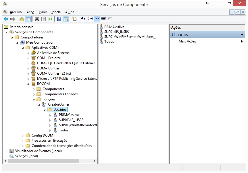Open Properties from the toolbar icon
This screenshot has height=173, width=248.
tap(43, 19)
